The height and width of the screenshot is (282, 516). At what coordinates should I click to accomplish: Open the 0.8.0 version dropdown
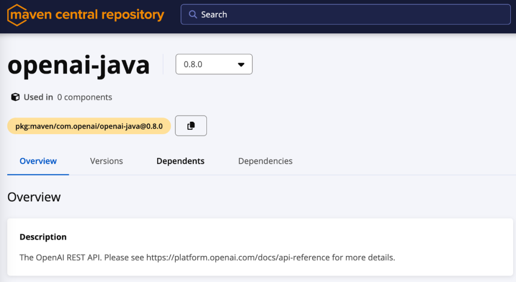point(214,64)
